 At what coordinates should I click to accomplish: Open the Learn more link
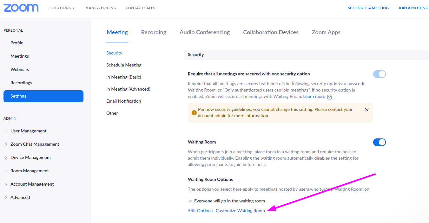(314, 96)
